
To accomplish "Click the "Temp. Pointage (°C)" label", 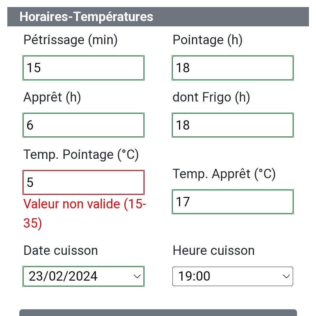I will (x=81, y=154).
